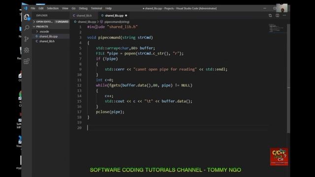
Task: Click std::endl on line 9
Action: click(216, 69)
